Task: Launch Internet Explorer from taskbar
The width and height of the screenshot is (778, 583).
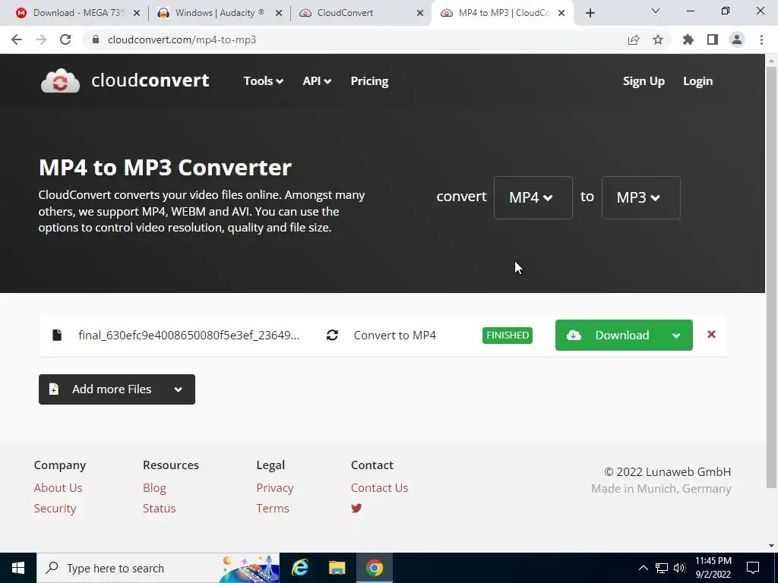Action: [x=299, y=568]
